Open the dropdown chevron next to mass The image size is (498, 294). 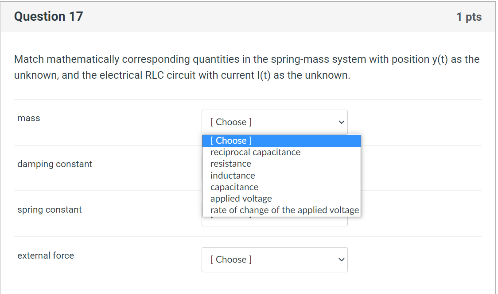[341, 122]
